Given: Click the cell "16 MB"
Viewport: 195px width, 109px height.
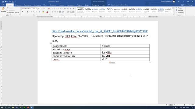Looking at the screenshot, I should tap(125, 56).
